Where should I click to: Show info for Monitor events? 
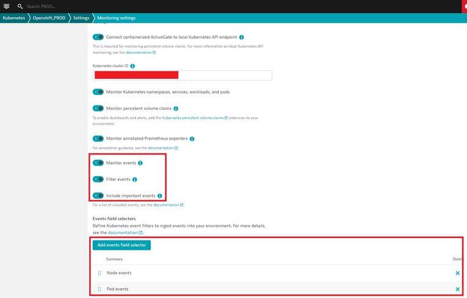140,163
